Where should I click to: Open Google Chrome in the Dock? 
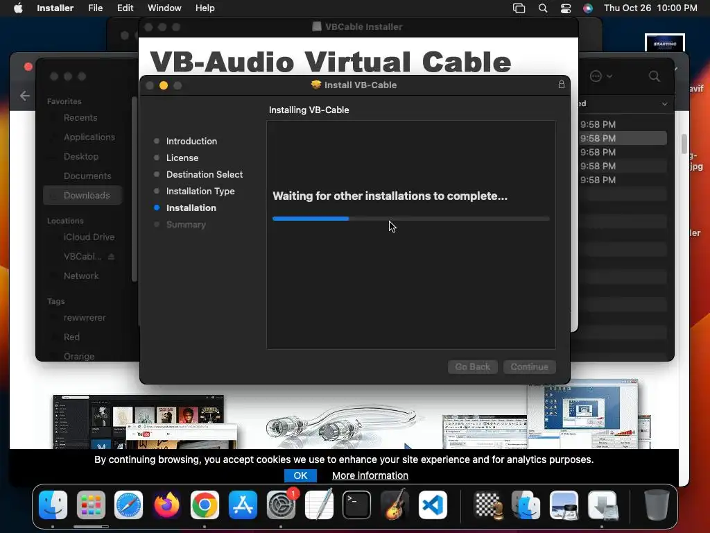point(205,505)
